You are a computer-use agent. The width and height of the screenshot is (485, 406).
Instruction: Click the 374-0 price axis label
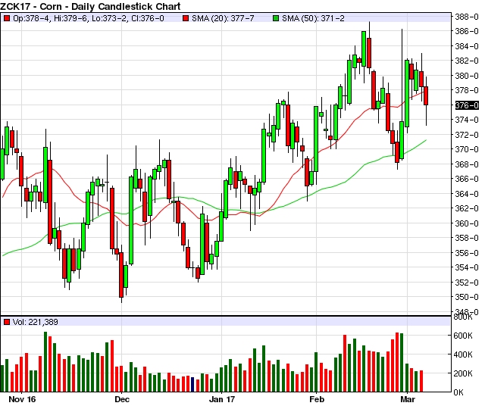(467, 120)
